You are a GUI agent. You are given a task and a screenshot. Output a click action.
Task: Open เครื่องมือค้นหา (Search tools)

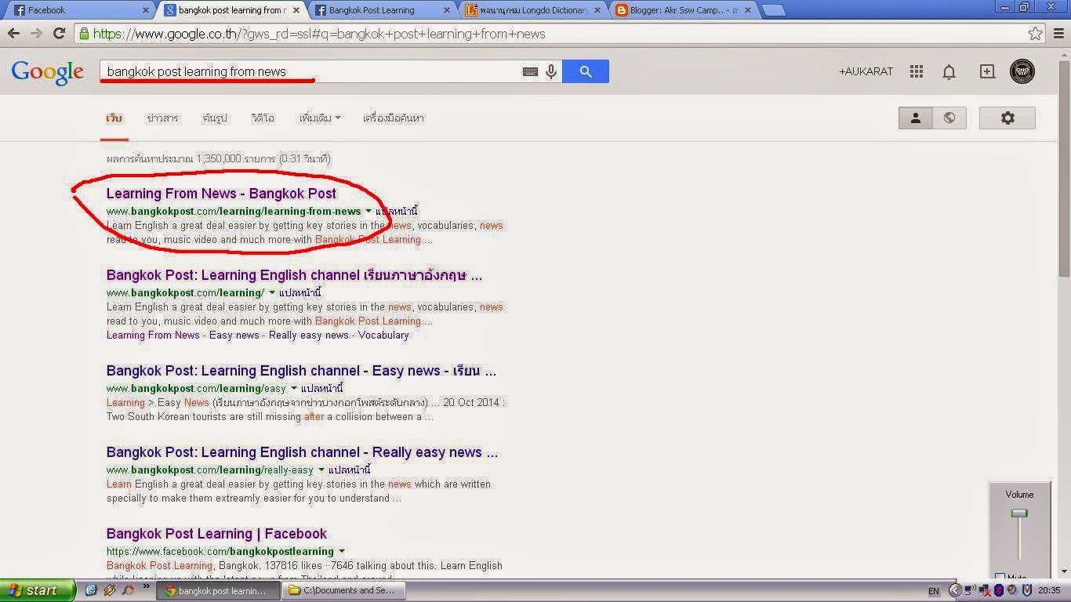pos(393,118)
